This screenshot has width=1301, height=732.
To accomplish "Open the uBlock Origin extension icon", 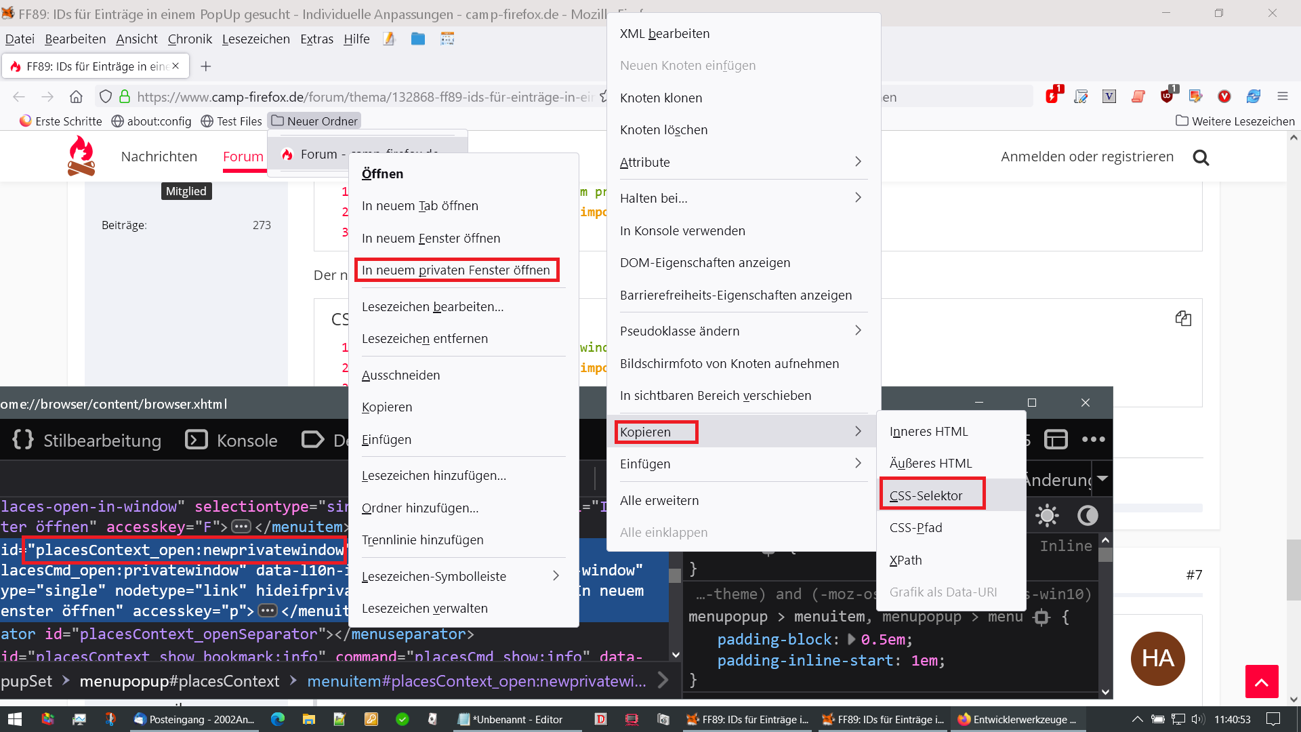I will click(1166, 96).
